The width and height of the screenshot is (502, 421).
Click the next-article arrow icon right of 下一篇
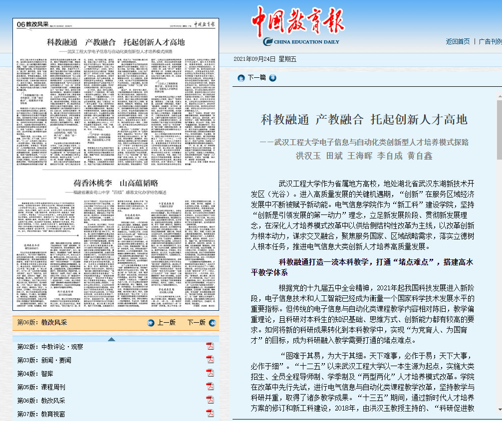(272, 78)
